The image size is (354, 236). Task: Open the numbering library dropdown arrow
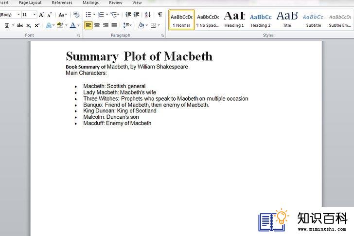107,15
